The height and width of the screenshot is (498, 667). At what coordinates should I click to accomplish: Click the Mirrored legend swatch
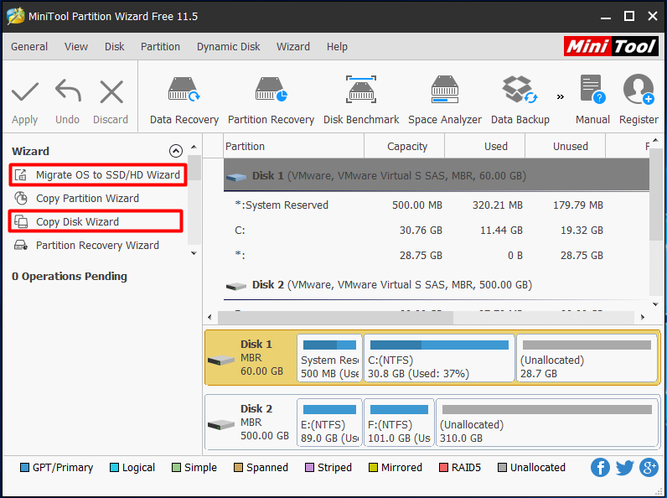(373, 467)
